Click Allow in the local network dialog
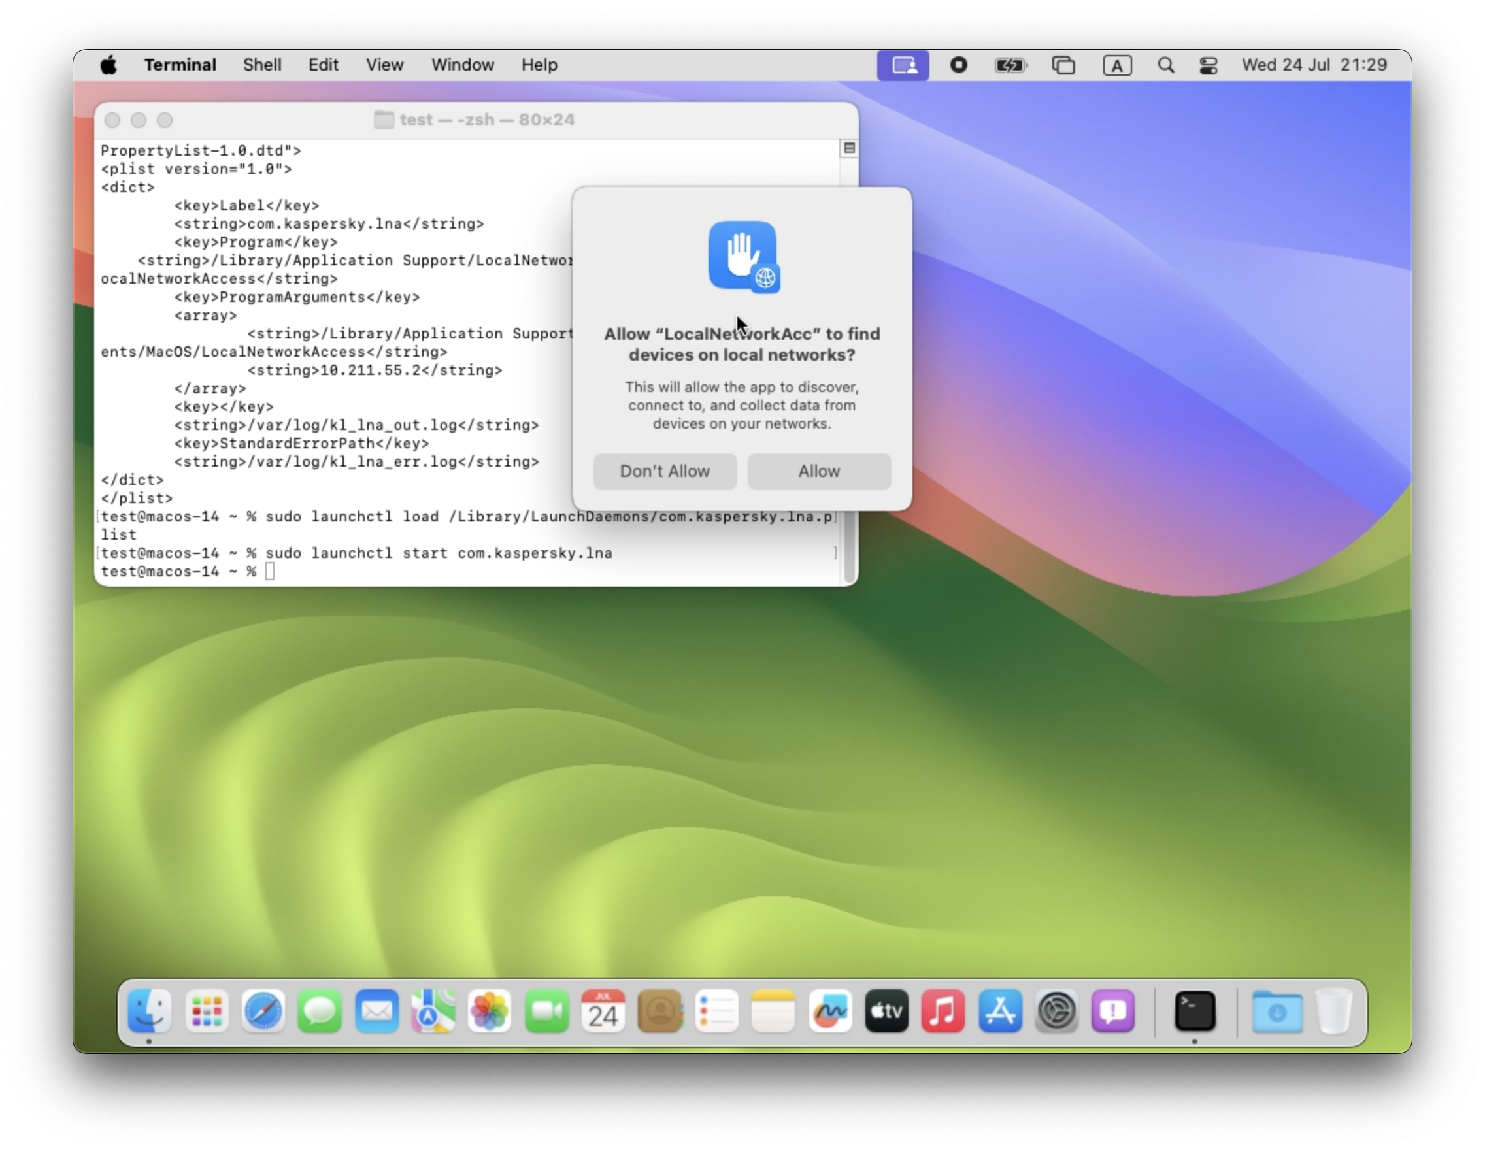Screen dimensions: 1485x1150 (819, 471)
